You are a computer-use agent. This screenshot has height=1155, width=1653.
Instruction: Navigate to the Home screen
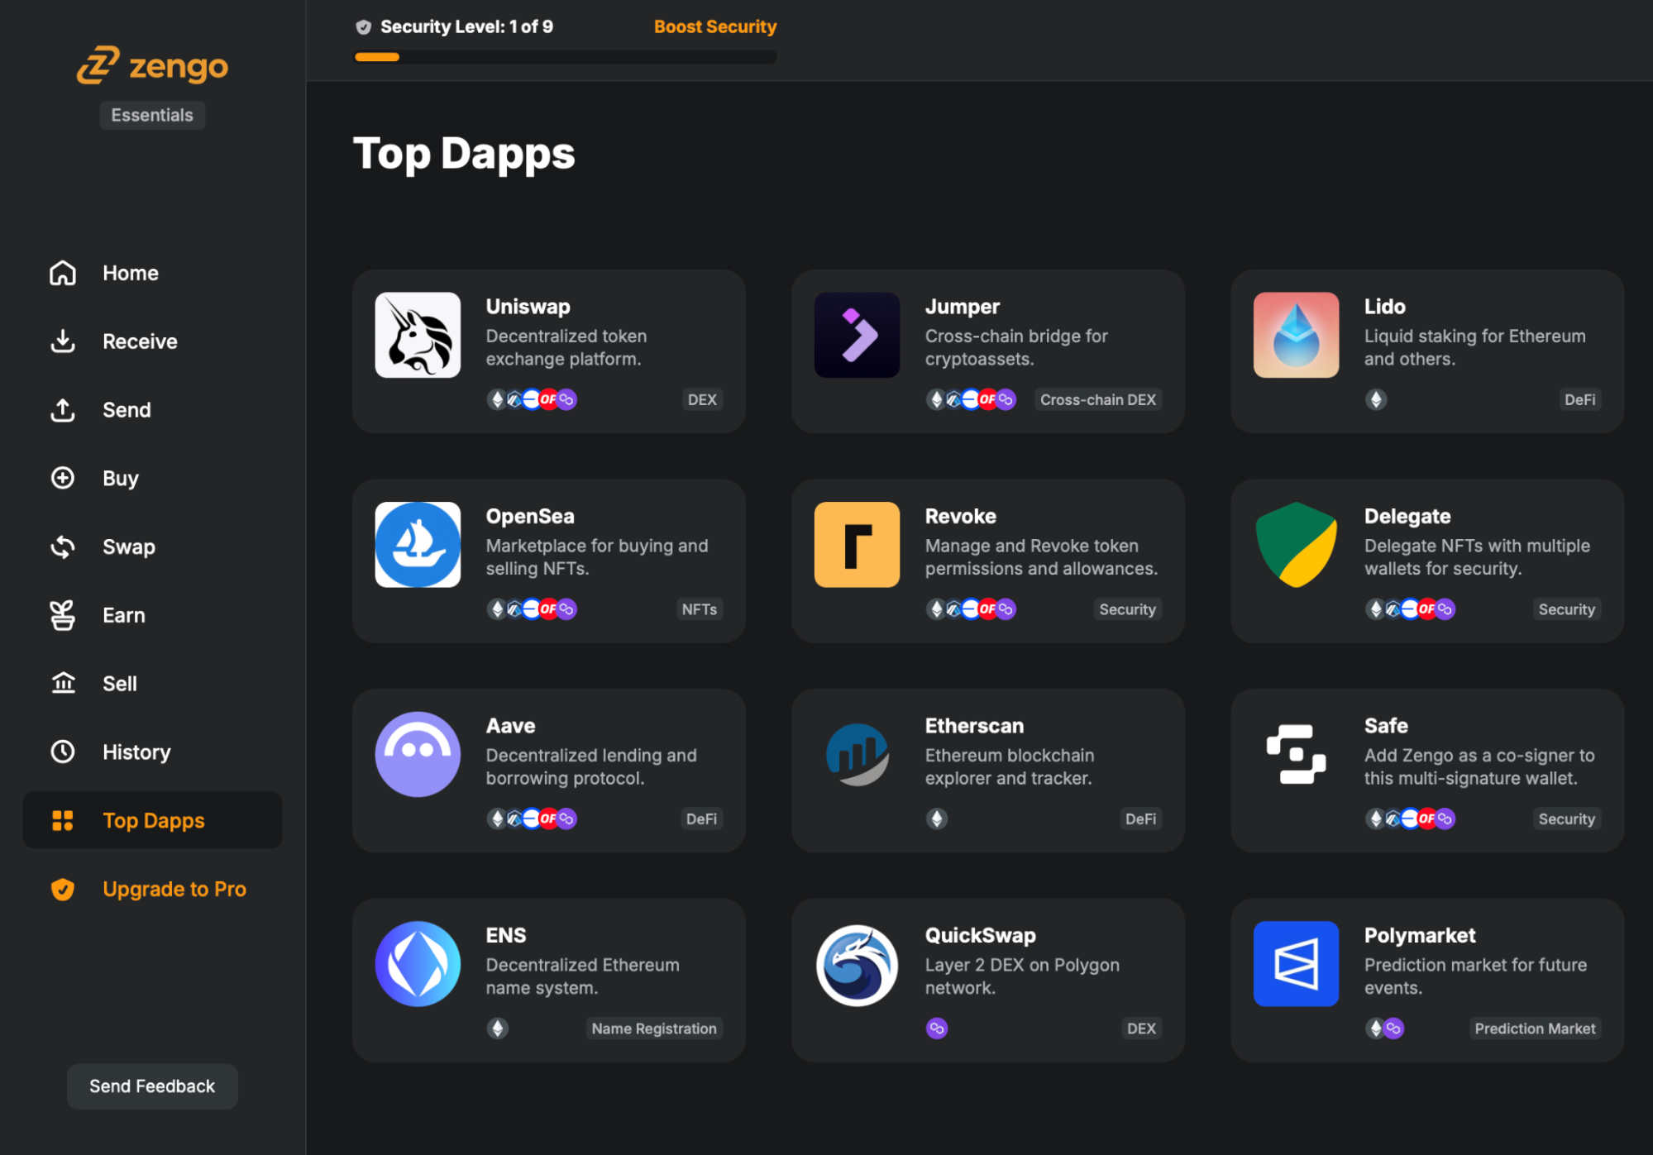(x=130, y=273)
